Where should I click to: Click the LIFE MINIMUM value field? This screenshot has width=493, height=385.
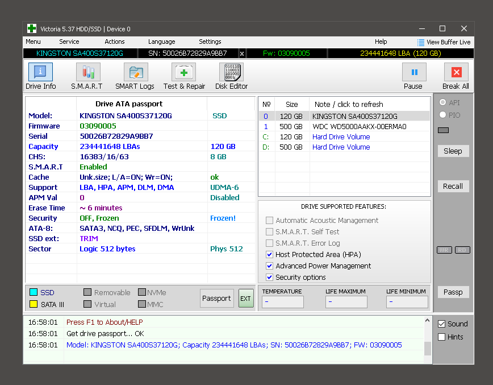[407, 301]
